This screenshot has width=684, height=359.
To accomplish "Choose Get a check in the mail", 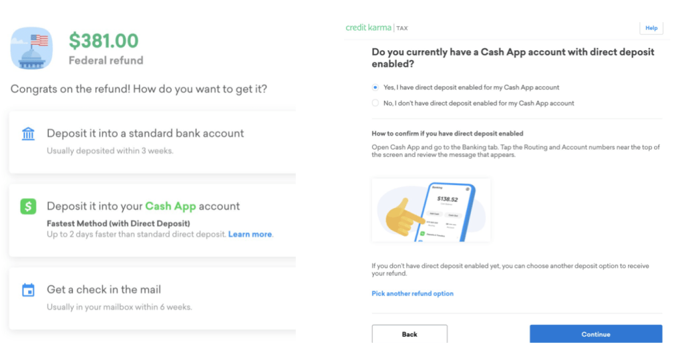I will 104,289.
